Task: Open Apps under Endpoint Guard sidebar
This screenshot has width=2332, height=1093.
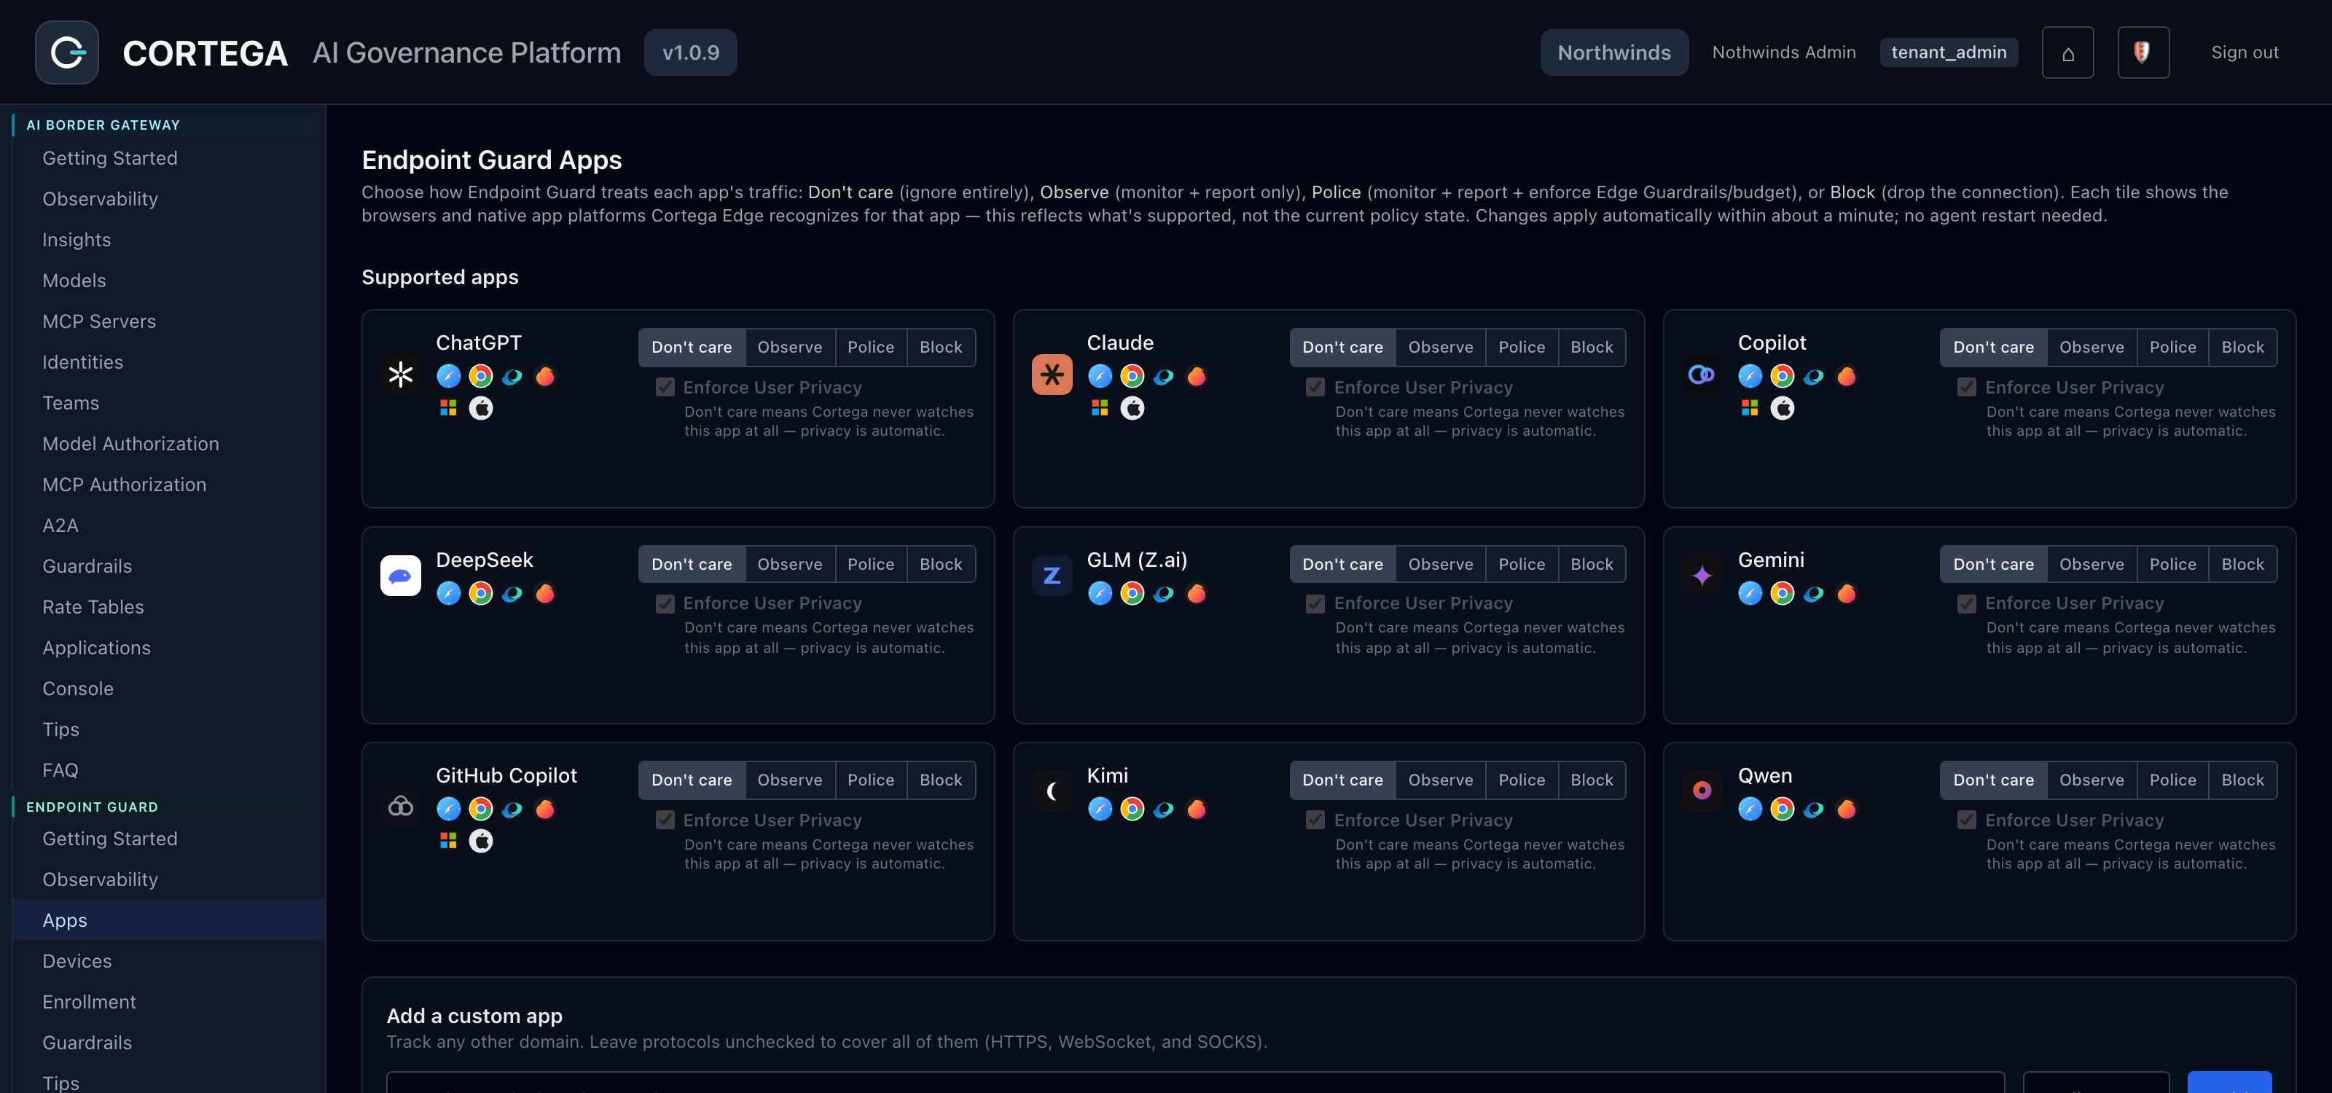Action: coord(168,920)
